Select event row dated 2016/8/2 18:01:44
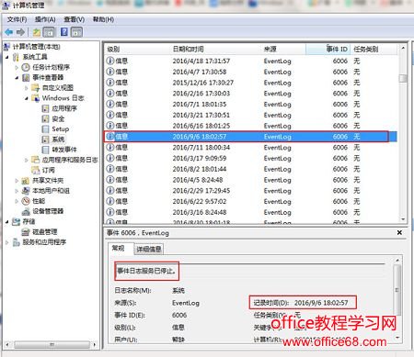The height and width of the screenshot is (357, 414). [x=251, y=169]
